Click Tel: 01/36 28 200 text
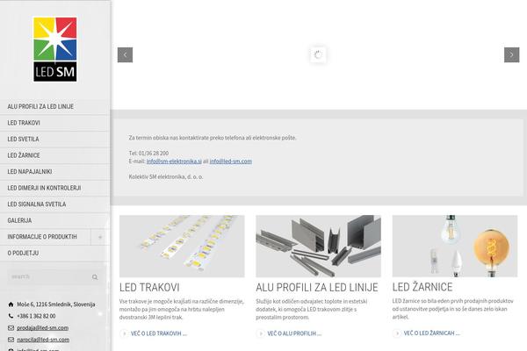 tap(148, 154)
